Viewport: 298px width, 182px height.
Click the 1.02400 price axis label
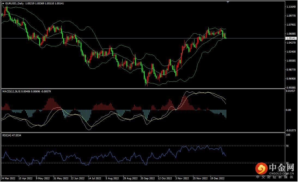coord(291,52)
